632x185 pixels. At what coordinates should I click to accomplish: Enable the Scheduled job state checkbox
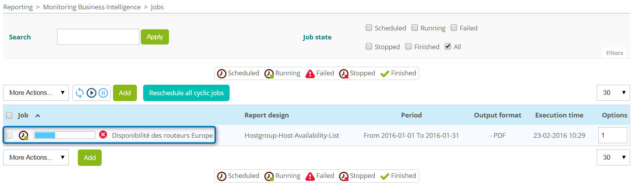tap(369, 28)
